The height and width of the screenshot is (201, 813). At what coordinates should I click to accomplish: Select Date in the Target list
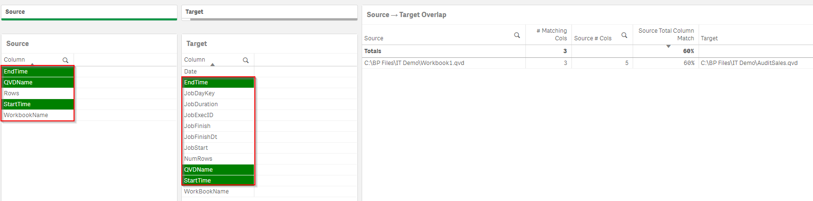[x=218, y=72]
